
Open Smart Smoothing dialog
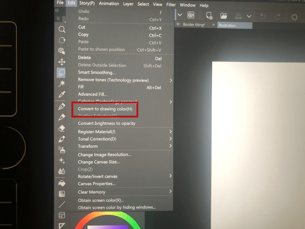pyautogui.click(x=97, y=73)
